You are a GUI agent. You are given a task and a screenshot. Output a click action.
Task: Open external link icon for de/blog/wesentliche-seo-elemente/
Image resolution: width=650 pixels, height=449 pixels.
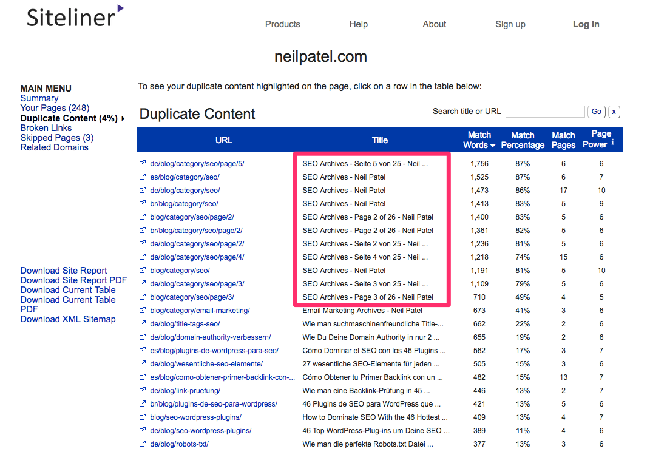(142, 363)
